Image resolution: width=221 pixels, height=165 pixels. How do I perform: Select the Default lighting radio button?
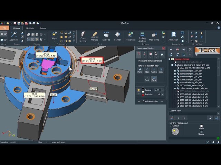(171, 126)
